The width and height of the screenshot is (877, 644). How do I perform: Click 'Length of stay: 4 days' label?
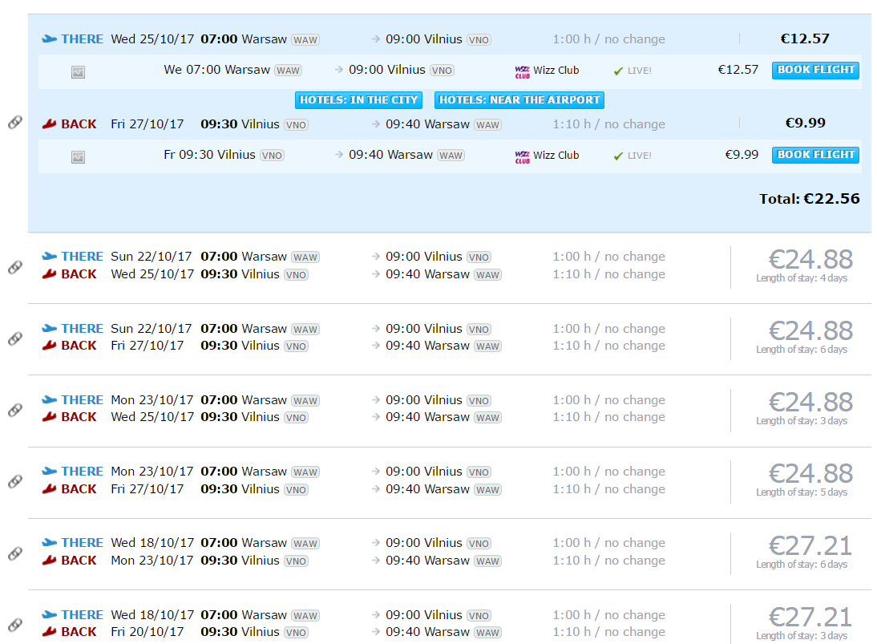802,278
